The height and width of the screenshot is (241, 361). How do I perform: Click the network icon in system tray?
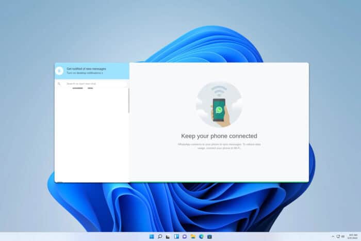338,237
